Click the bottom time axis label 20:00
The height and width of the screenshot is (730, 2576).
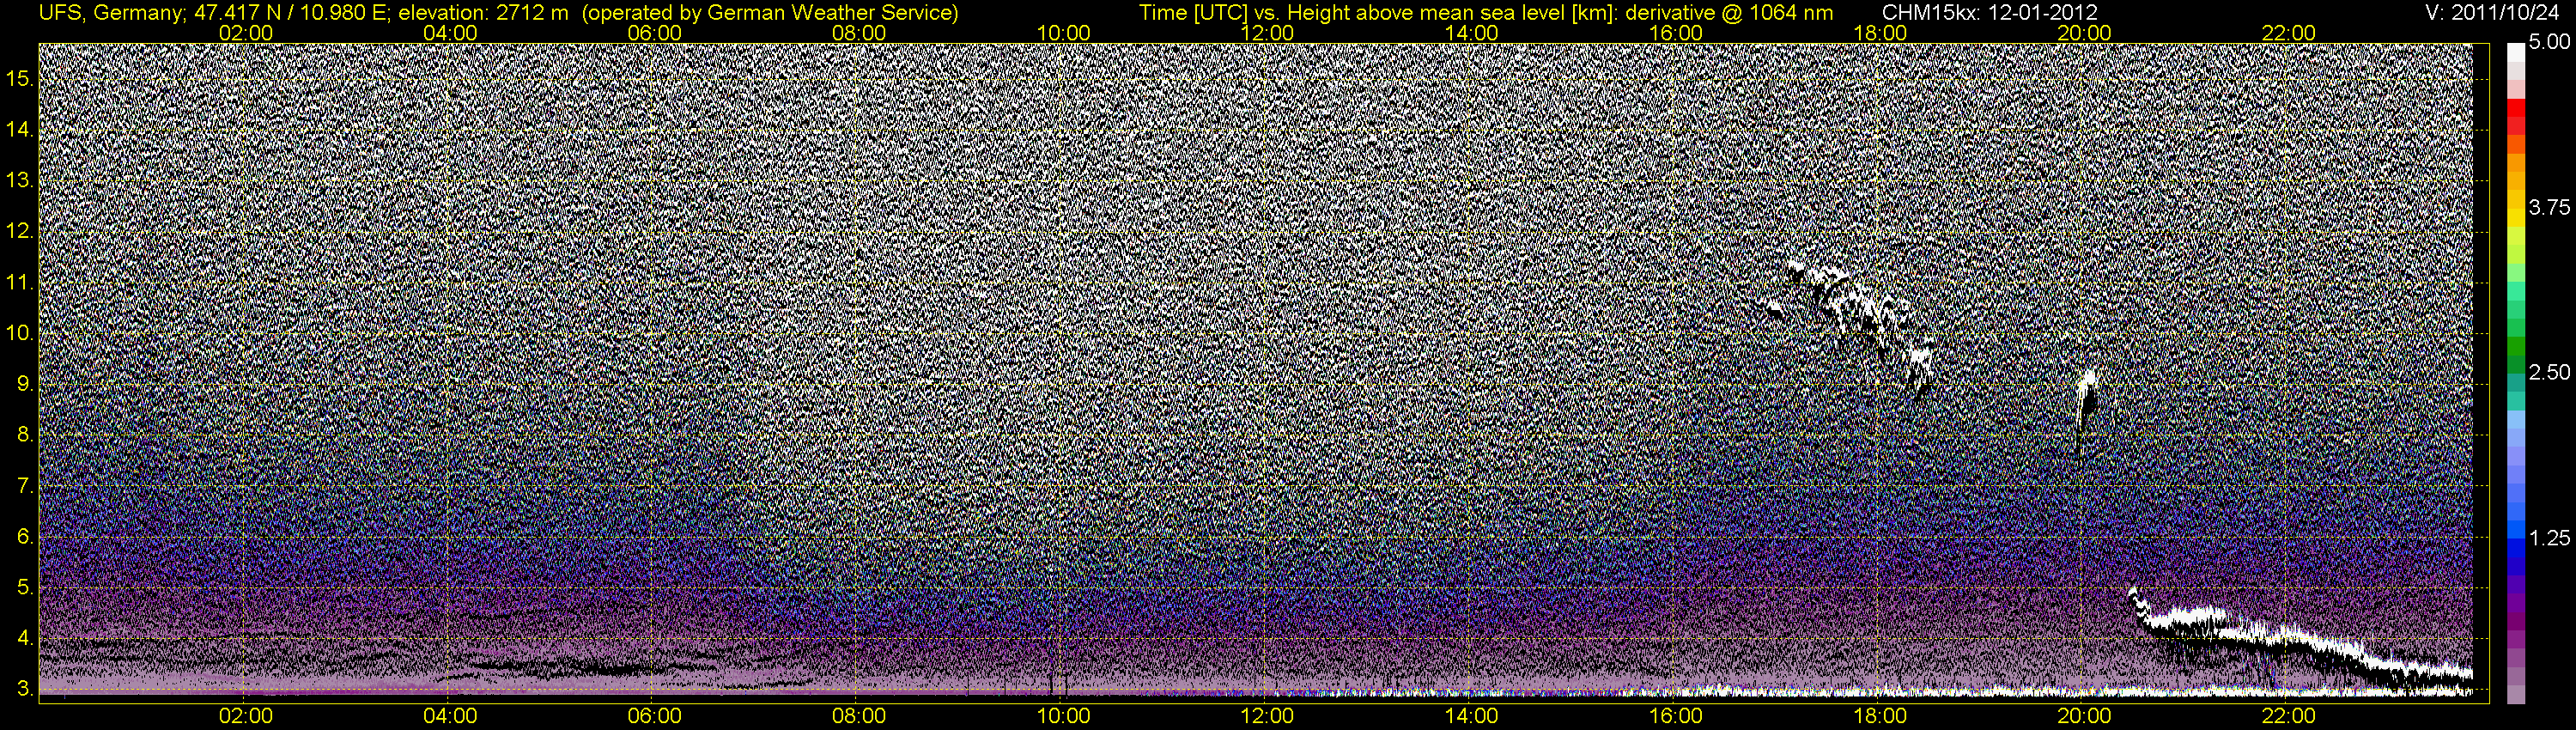[2084, 716]
